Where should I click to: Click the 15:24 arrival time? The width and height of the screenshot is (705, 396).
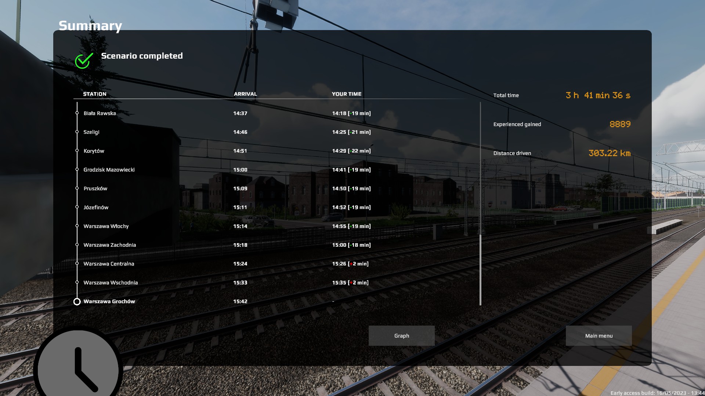240,264
